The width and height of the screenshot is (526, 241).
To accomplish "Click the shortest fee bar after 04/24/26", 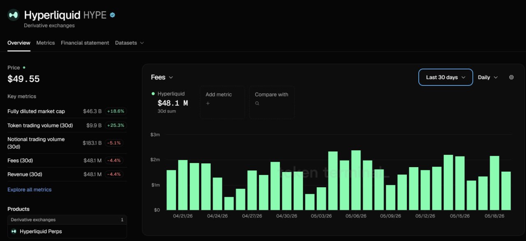I will pyautogui.click(x=229, y=204).
